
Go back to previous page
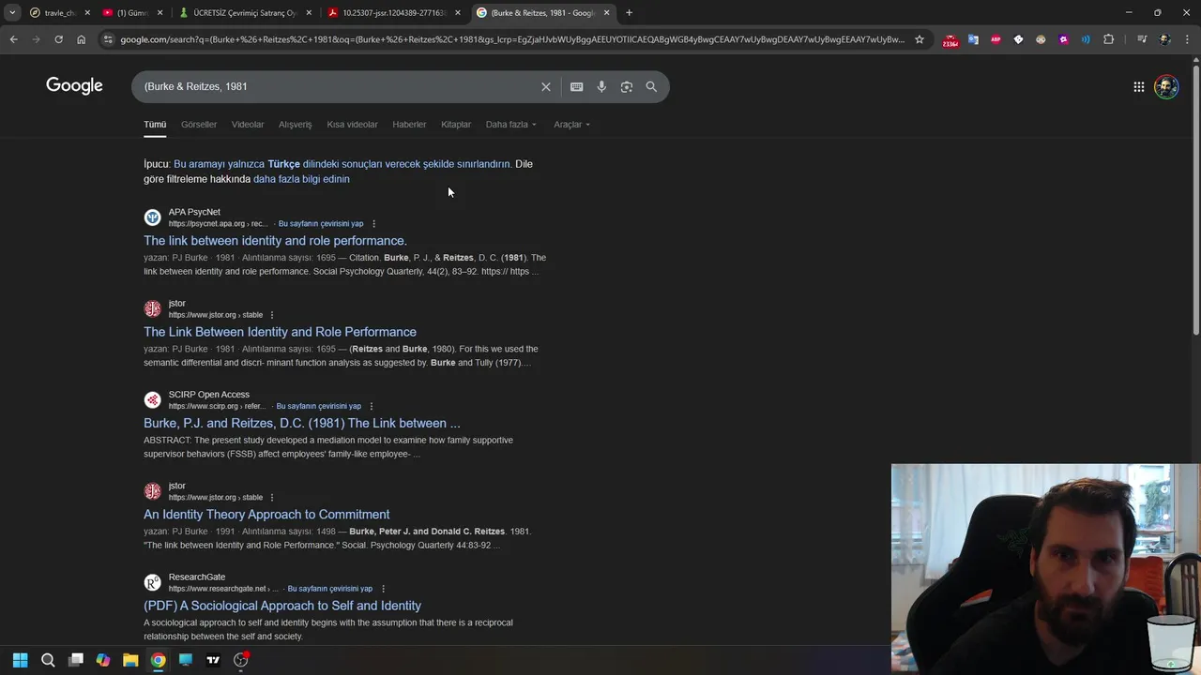click(x=13, y=39)
